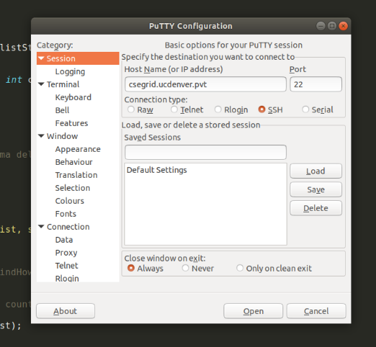Collapse the Connection category arrow
Viewport: 376px width, 347px height.
41,227
